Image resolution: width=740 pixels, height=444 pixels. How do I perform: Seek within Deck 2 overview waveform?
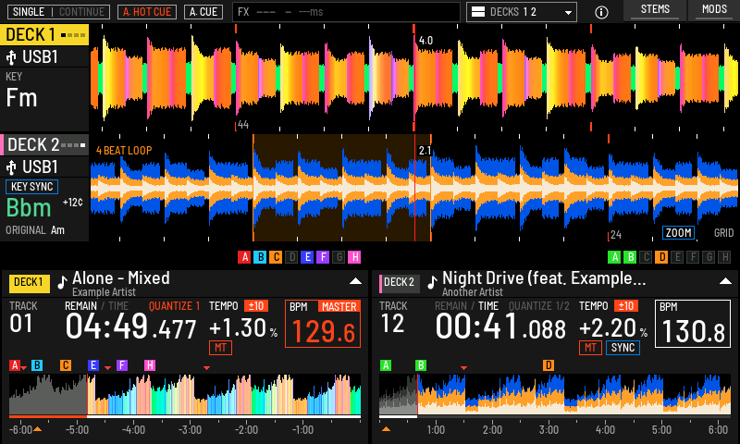pyautogui.click(x=555, y=394)
